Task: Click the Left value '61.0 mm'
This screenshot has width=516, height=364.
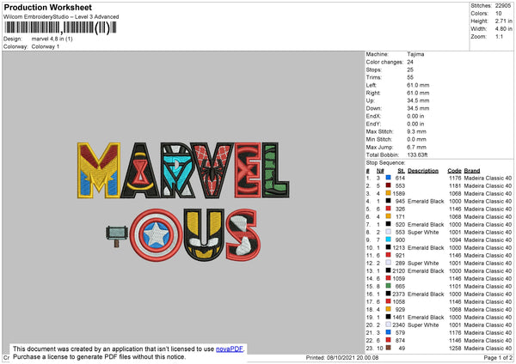Action: coord(418,85)
